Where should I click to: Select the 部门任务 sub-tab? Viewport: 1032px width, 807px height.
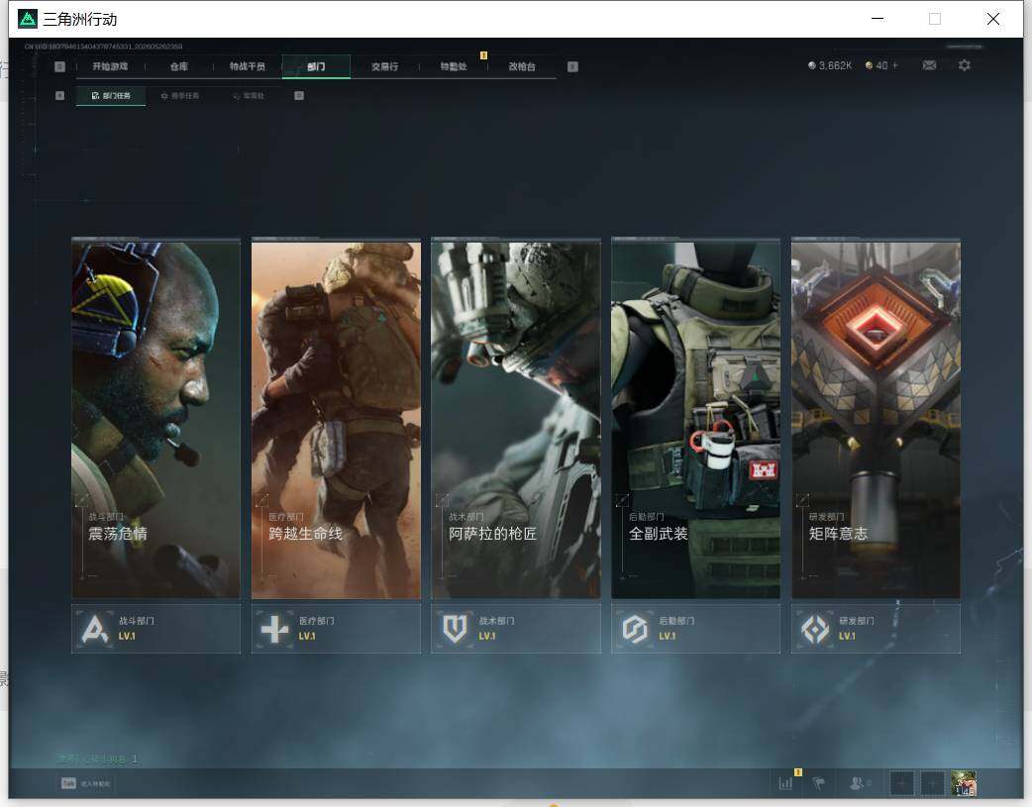[x=111, y=96]
